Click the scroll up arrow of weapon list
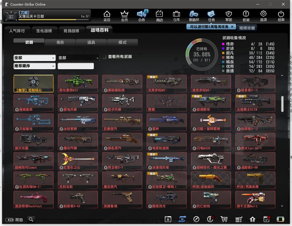The image size is (292, 226). (282, 75)
